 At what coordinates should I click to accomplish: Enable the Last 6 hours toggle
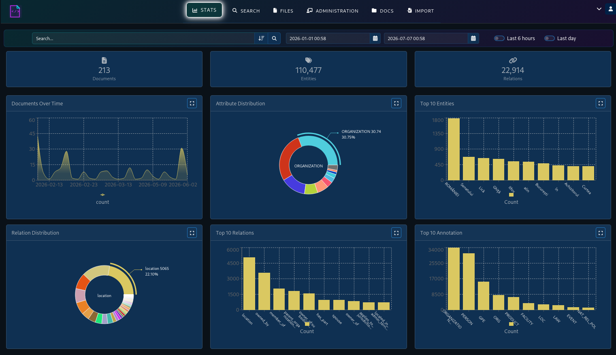(499, 38)
